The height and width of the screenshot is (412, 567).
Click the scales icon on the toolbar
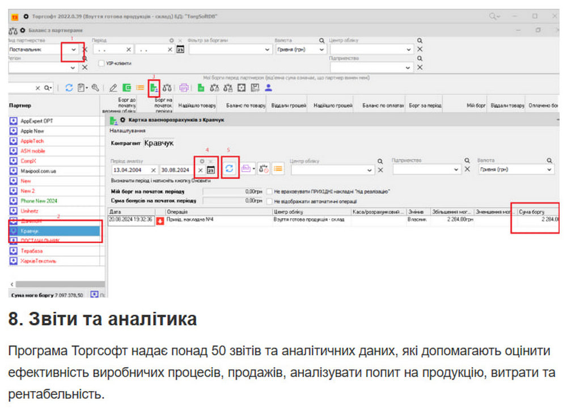point(166,87)
